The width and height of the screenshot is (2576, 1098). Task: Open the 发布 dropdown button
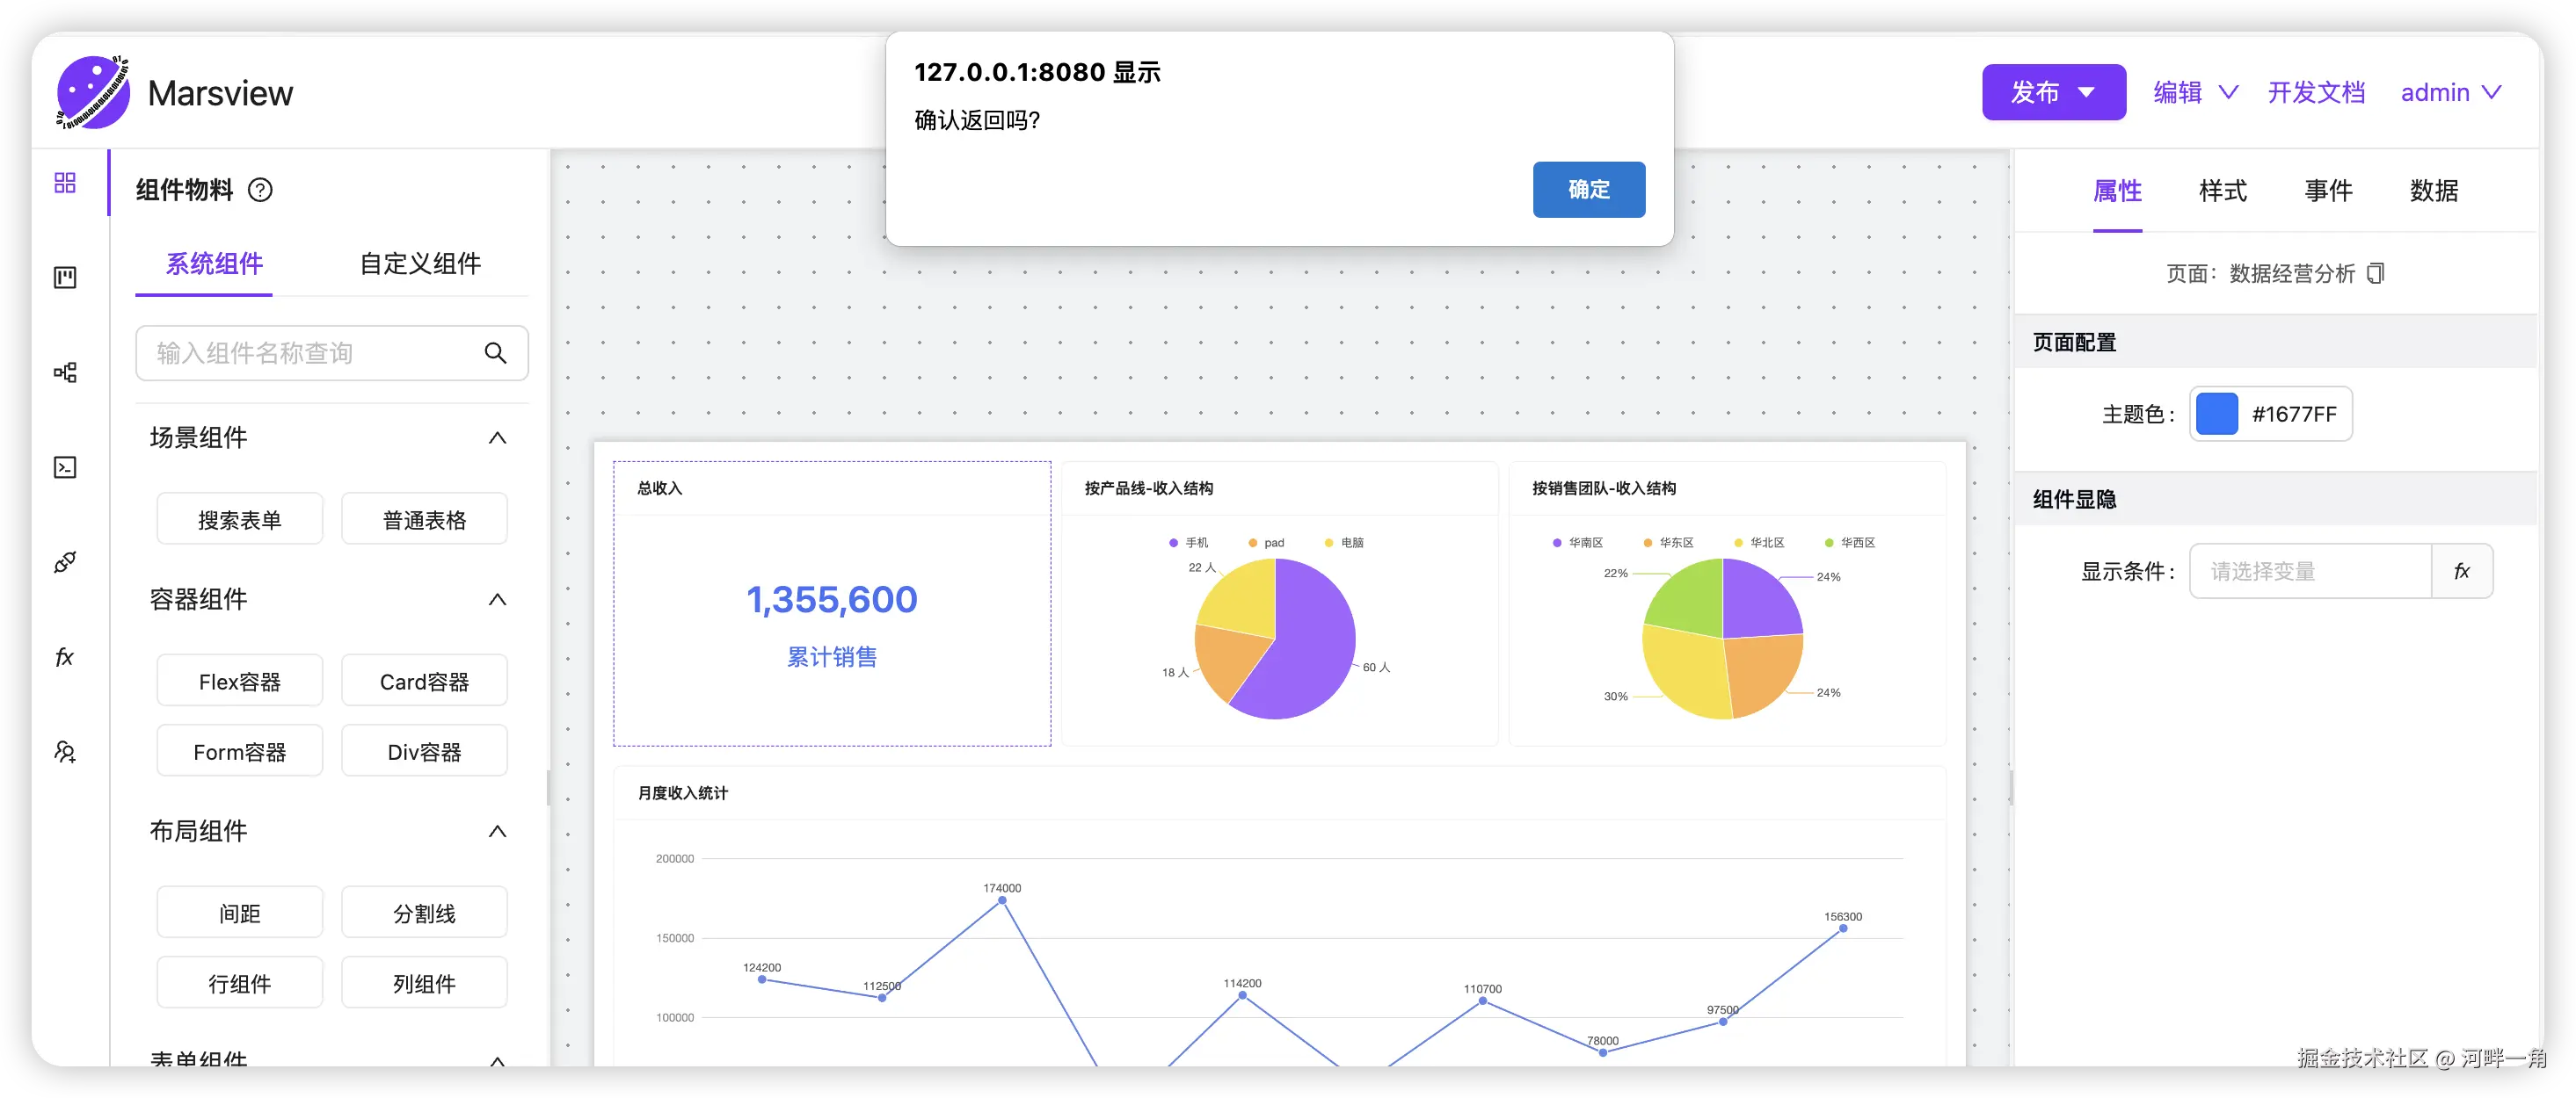[2053, 92]
